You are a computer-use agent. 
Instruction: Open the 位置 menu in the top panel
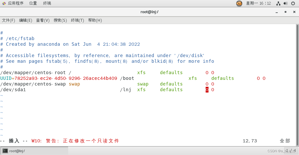[33, 3]
